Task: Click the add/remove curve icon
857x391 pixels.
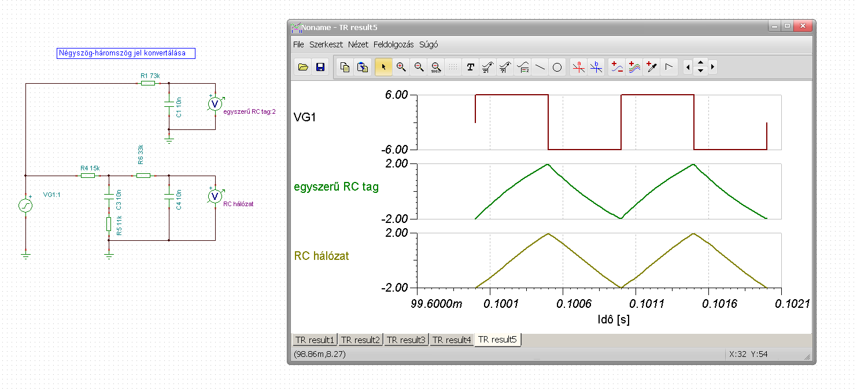Action: (x=618, y=67)
